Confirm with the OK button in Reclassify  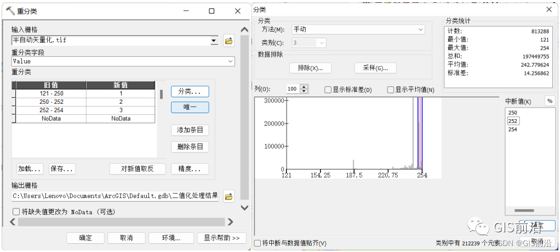pos(85,238)
